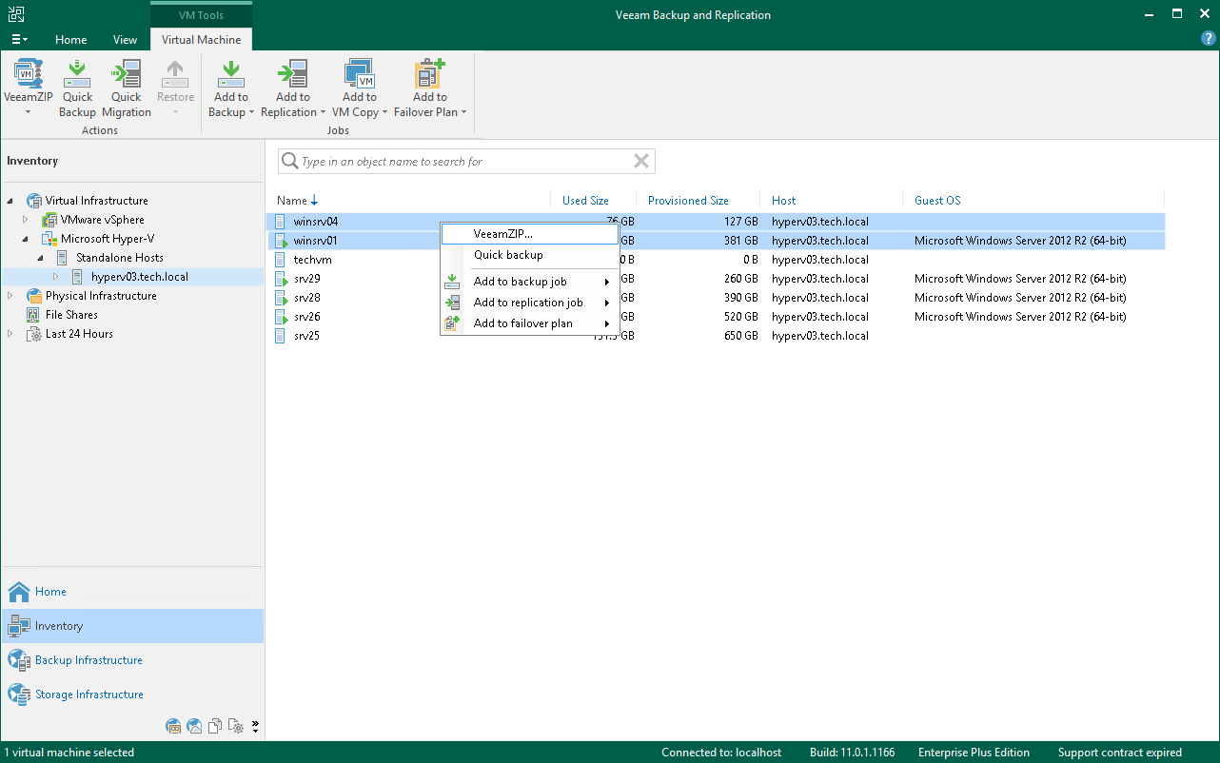Click the Support contract expired status link
This screenshot has width=1220, height=763.
click(1120, 752)
